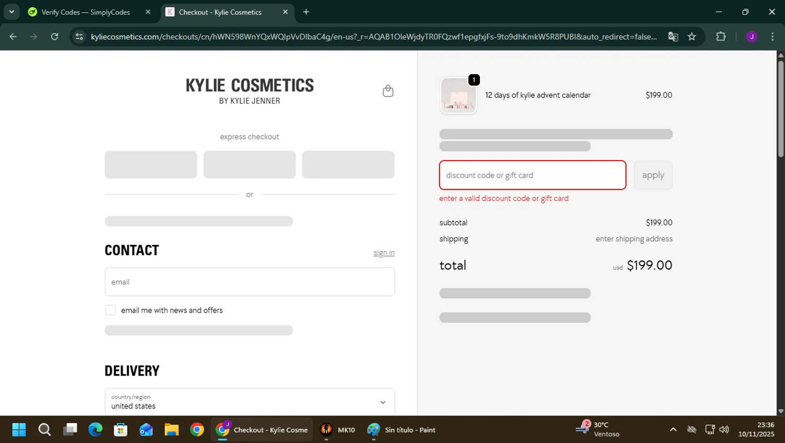Click the Chrome forward arrow
The height and width of the screenshot is (443, 785).
33,37
